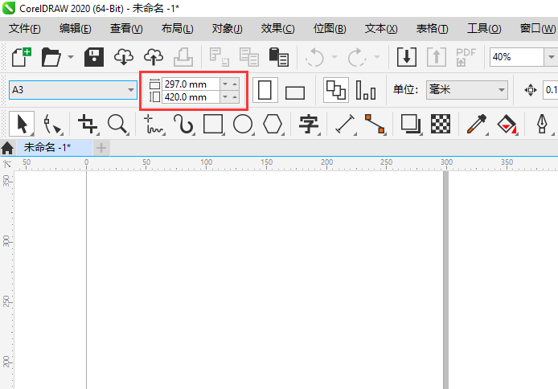Select the Pick arrow tool
558x389 pixels.
pos(22,124)
